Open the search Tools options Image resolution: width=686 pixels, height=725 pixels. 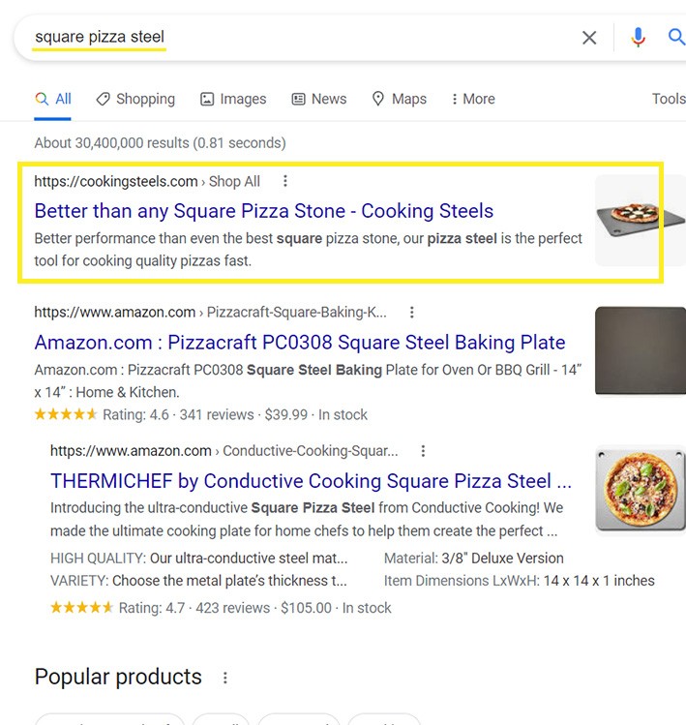click(668, 99)
